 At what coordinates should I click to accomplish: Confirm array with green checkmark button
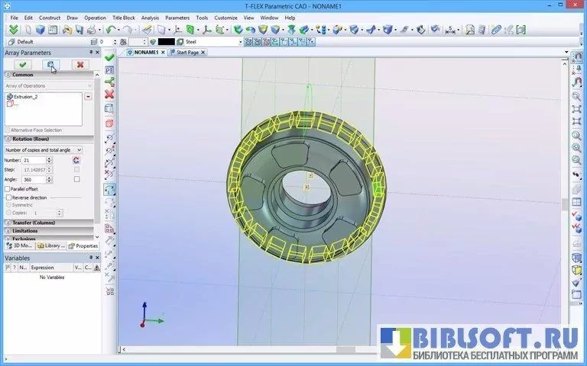coord(22,65)
